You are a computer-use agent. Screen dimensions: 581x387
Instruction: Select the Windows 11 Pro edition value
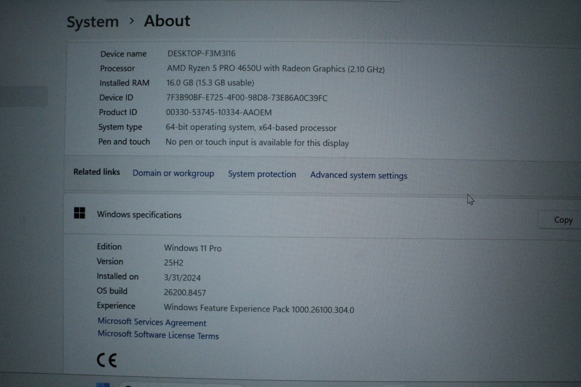192,248
